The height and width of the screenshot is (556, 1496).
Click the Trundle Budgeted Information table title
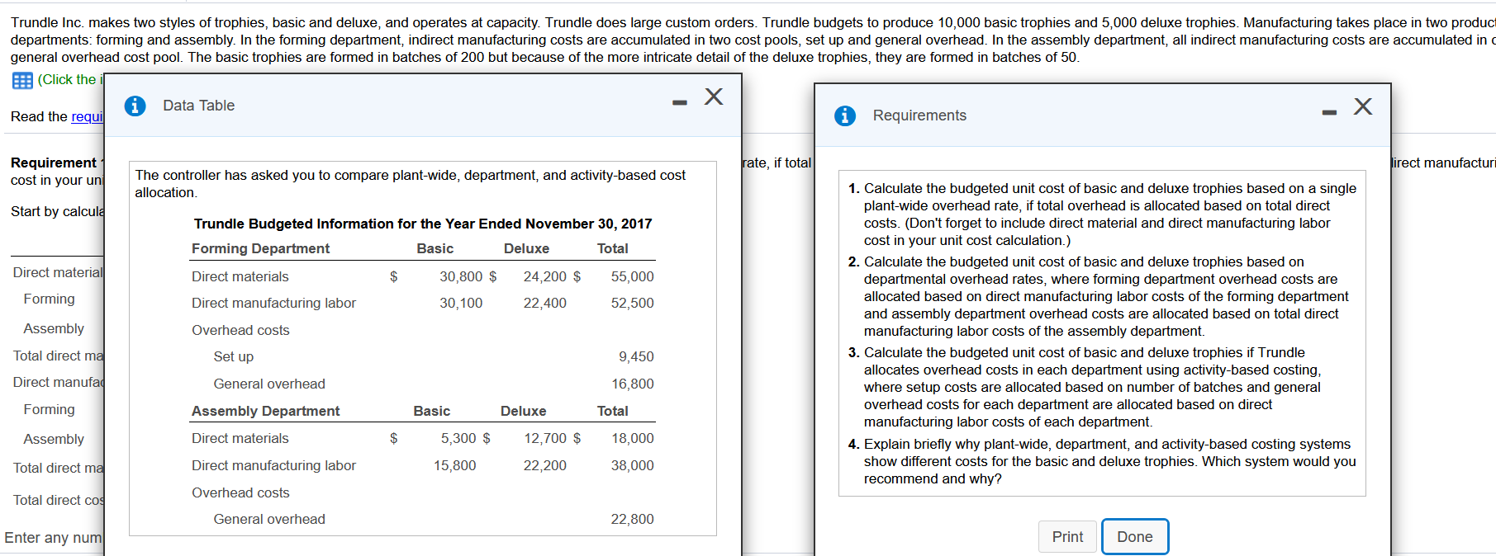point(423,224)
